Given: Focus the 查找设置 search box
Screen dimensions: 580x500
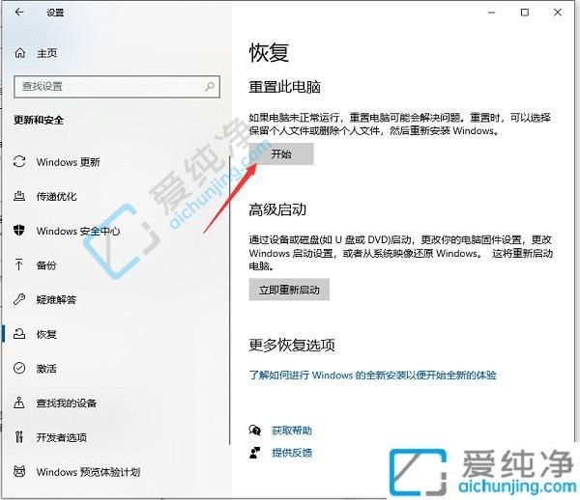Looking at the screenshot, I should [x=117, y=87].
